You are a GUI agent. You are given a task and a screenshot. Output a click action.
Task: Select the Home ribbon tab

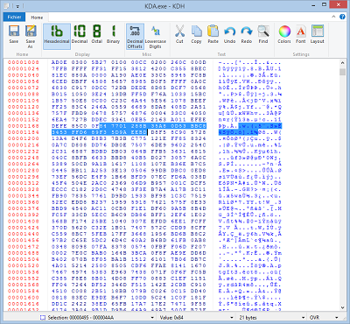pos(37,18)
